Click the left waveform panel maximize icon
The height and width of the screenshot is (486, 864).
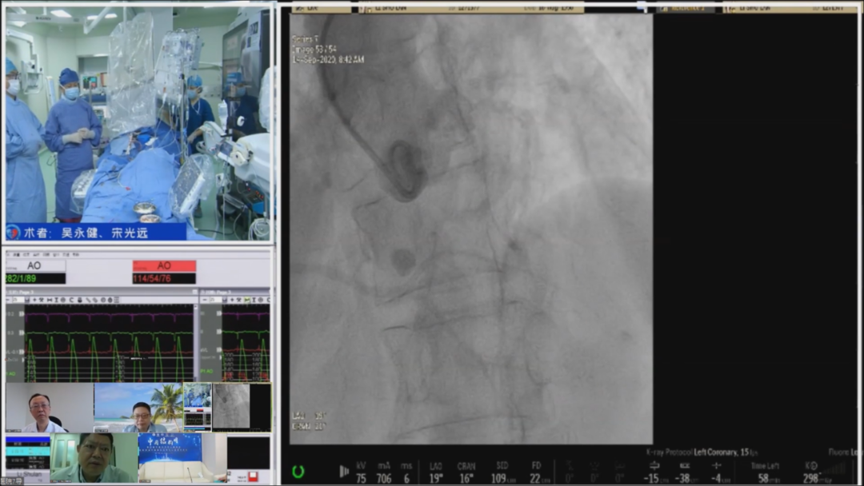tap(194, 292)
